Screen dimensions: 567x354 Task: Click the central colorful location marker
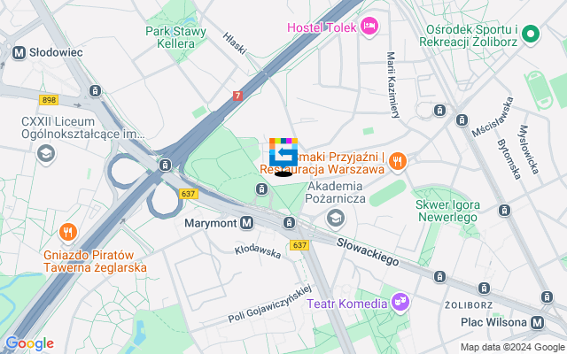[x=283, y=153]
